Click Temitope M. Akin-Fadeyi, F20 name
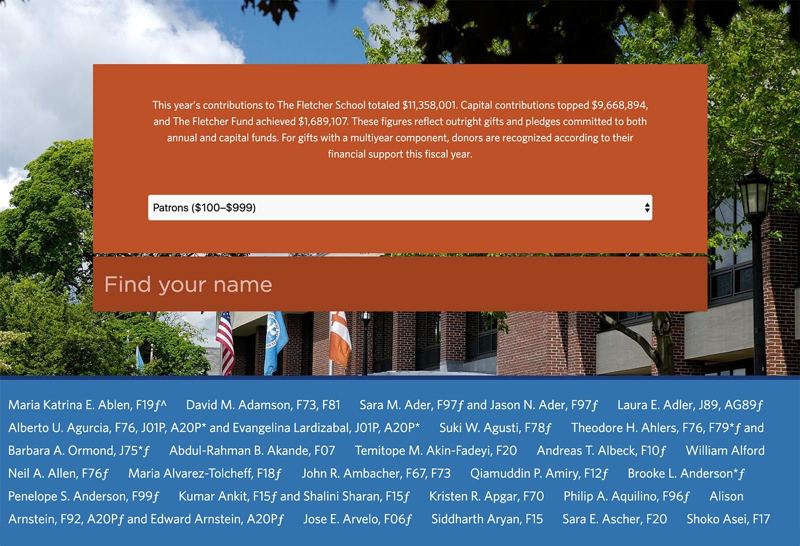 (436, 451)
